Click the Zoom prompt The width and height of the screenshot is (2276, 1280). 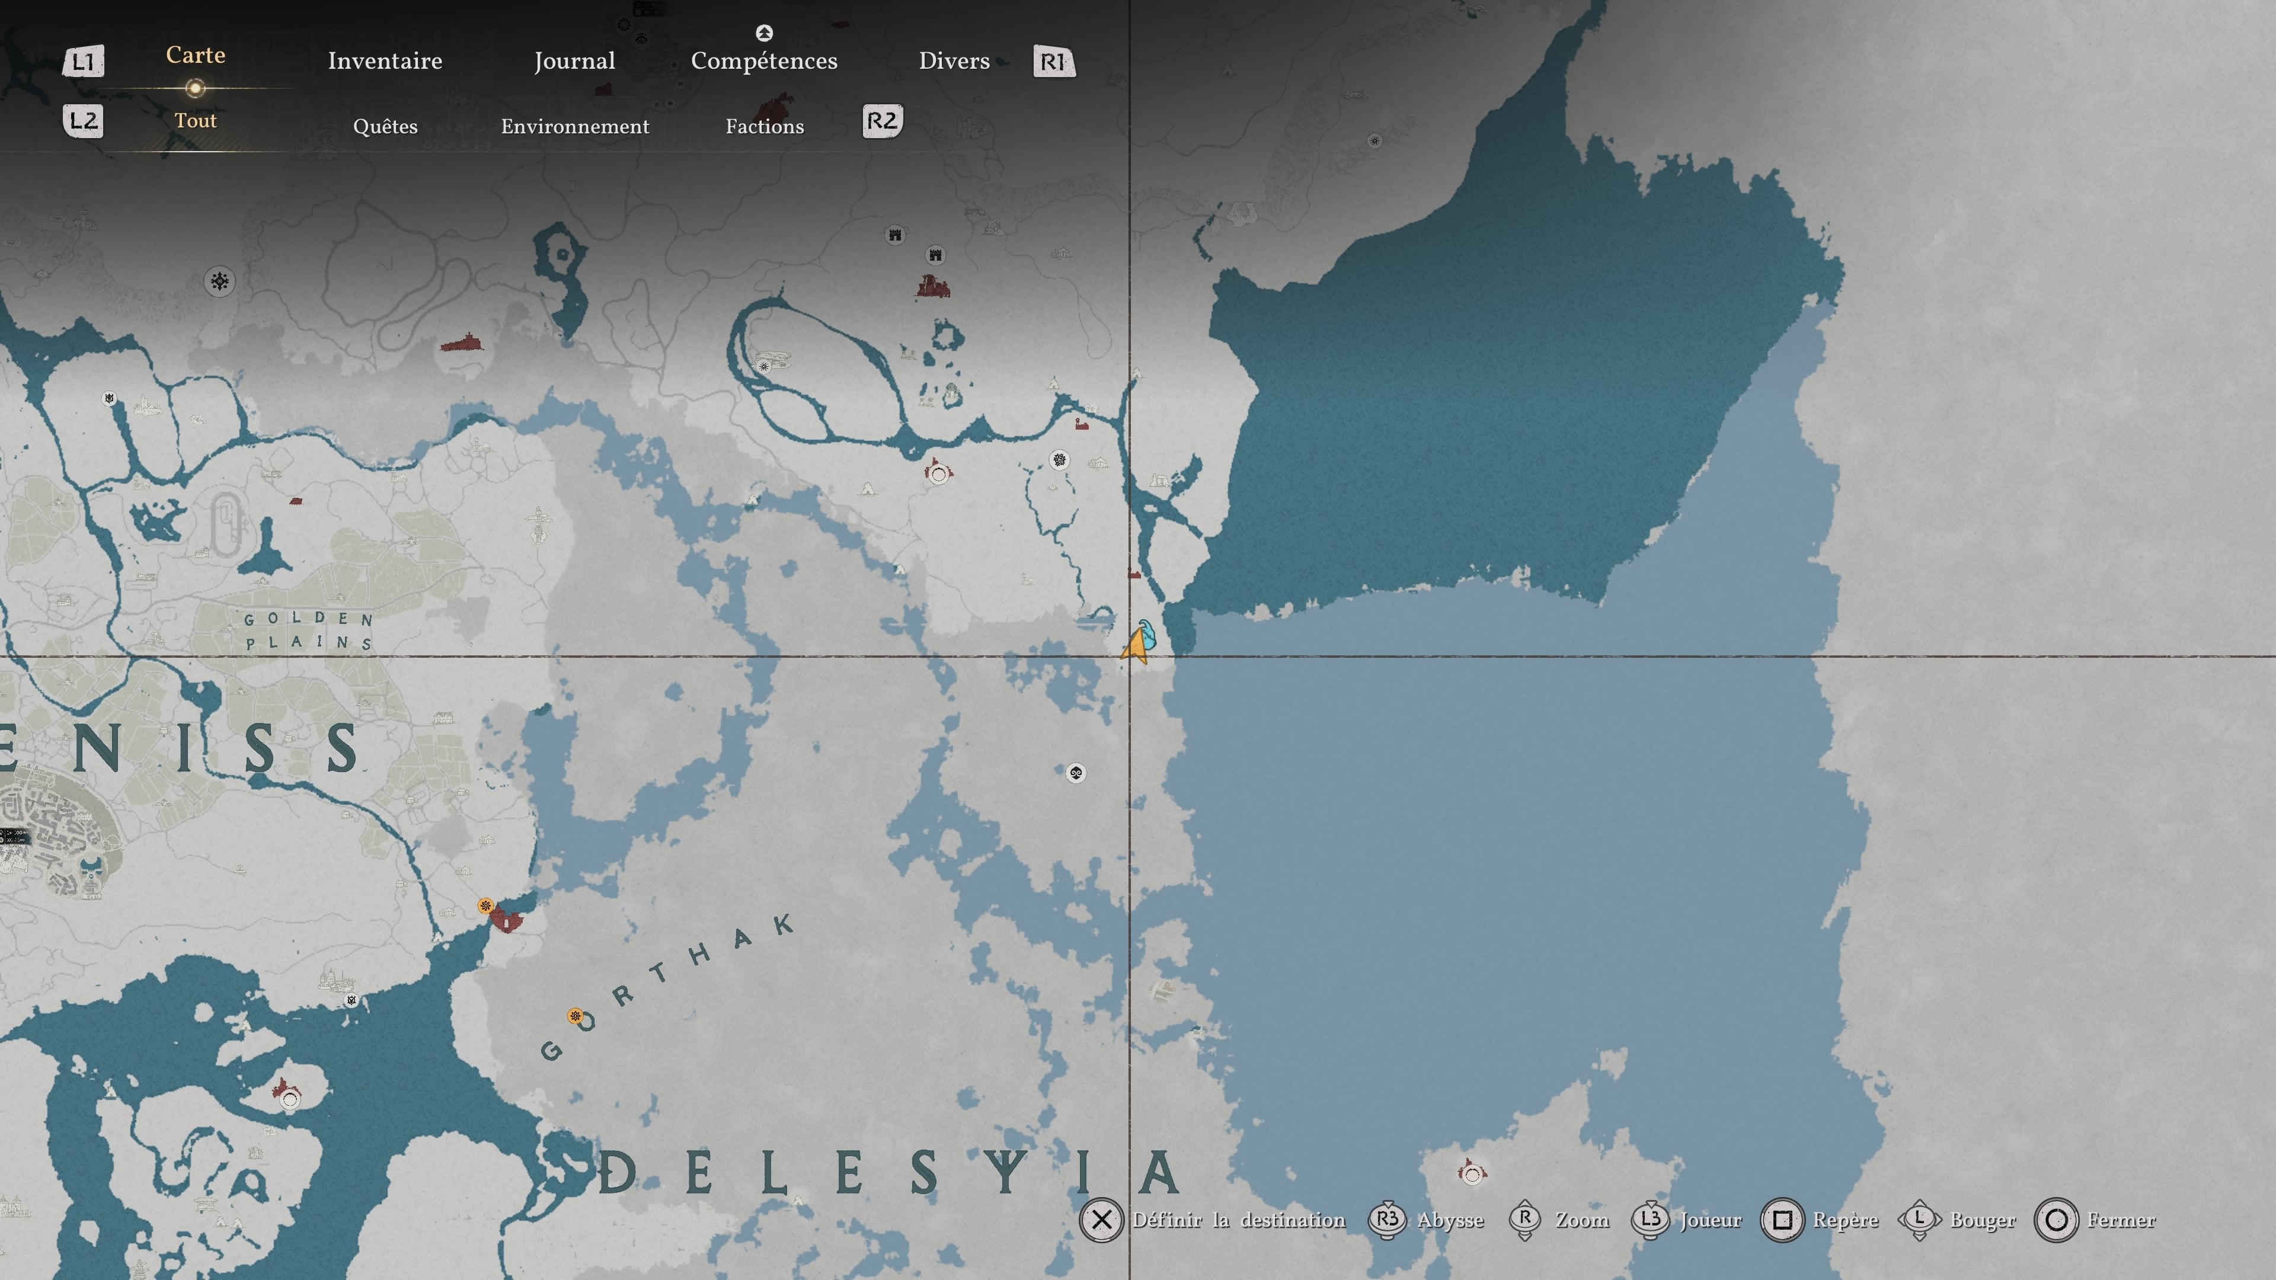pyautogui.click(x=1559, y=1220)
